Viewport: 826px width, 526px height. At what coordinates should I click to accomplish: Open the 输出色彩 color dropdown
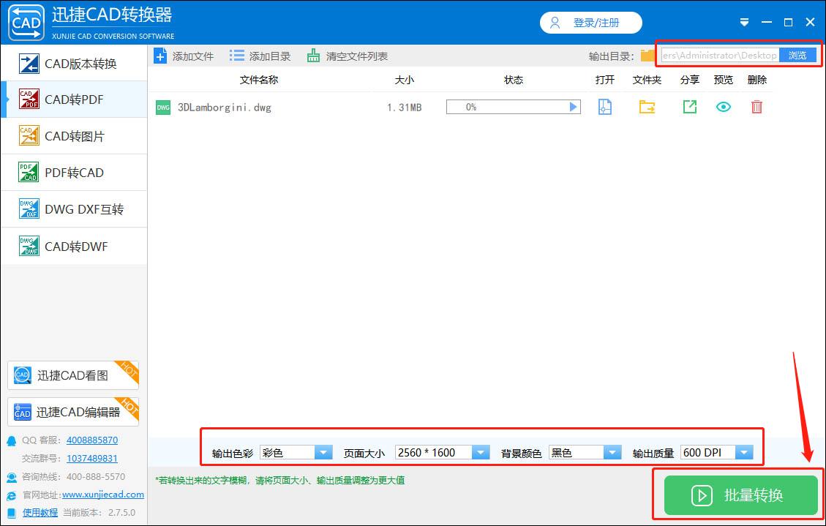[323, 452]
